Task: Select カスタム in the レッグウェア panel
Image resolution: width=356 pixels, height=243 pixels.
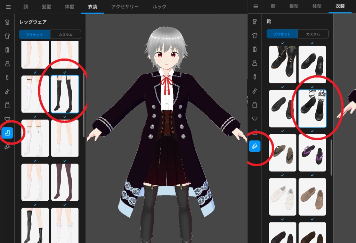Action: point(65,34)
